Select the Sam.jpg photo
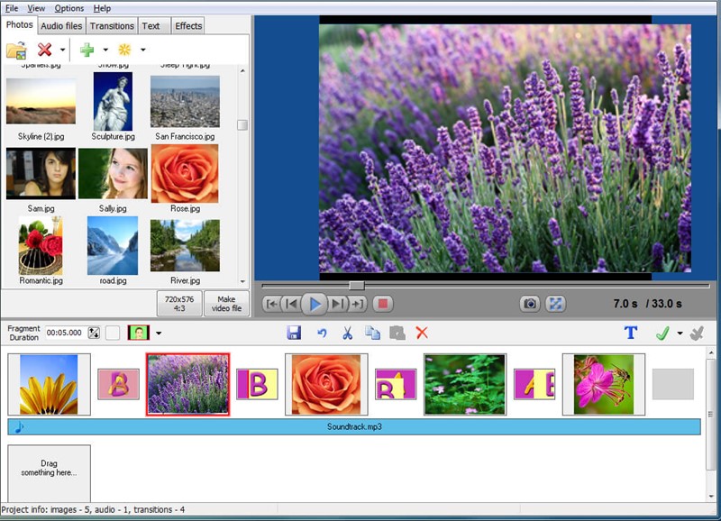This screenshot has width=721, height=521. tap(41, 173)
